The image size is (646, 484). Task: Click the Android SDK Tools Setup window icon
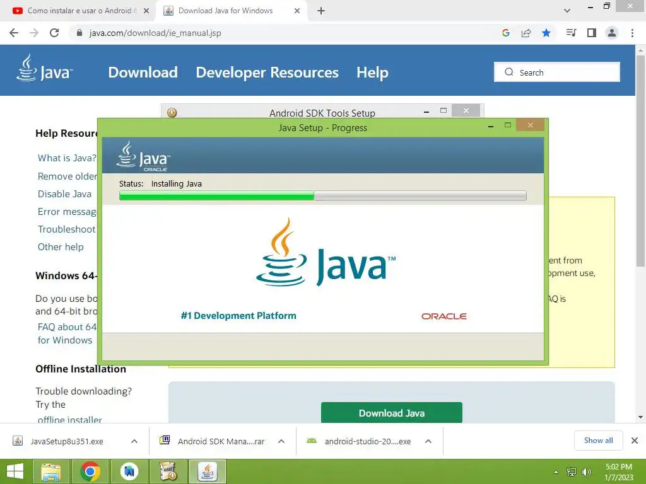[172, 112]
